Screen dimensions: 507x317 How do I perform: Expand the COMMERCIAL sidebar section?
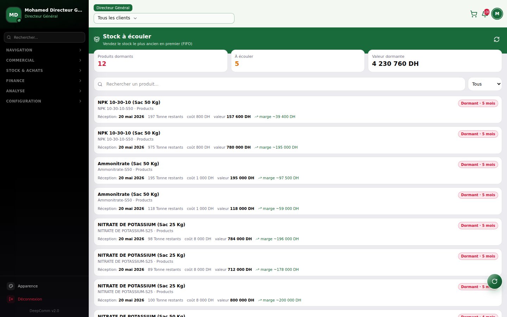pos(44,60)
